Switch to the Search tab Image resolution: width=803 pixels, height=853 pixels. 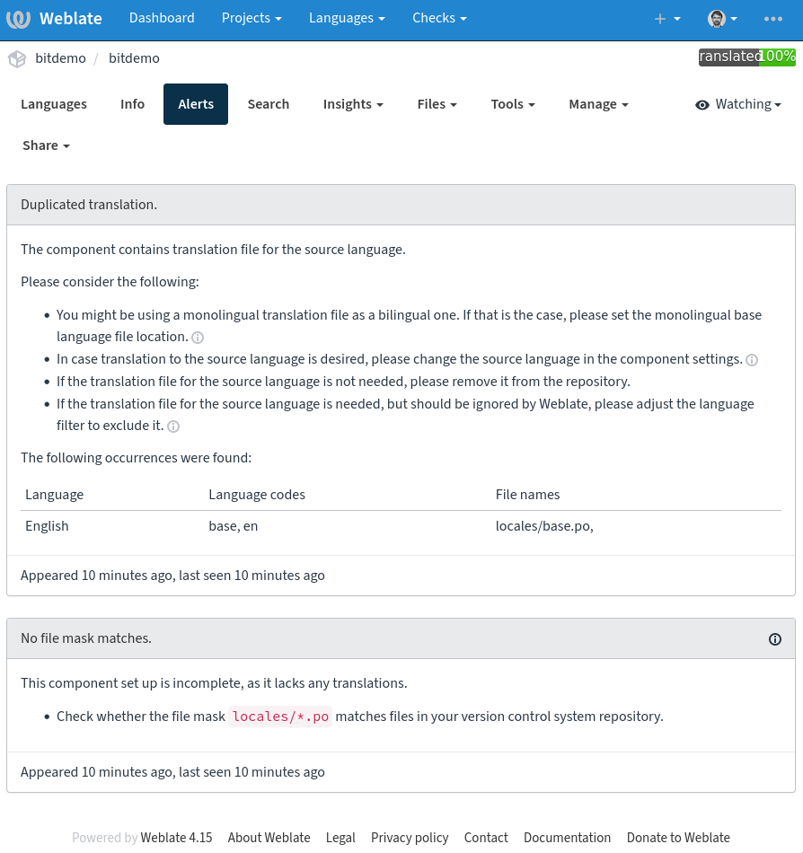269,104
